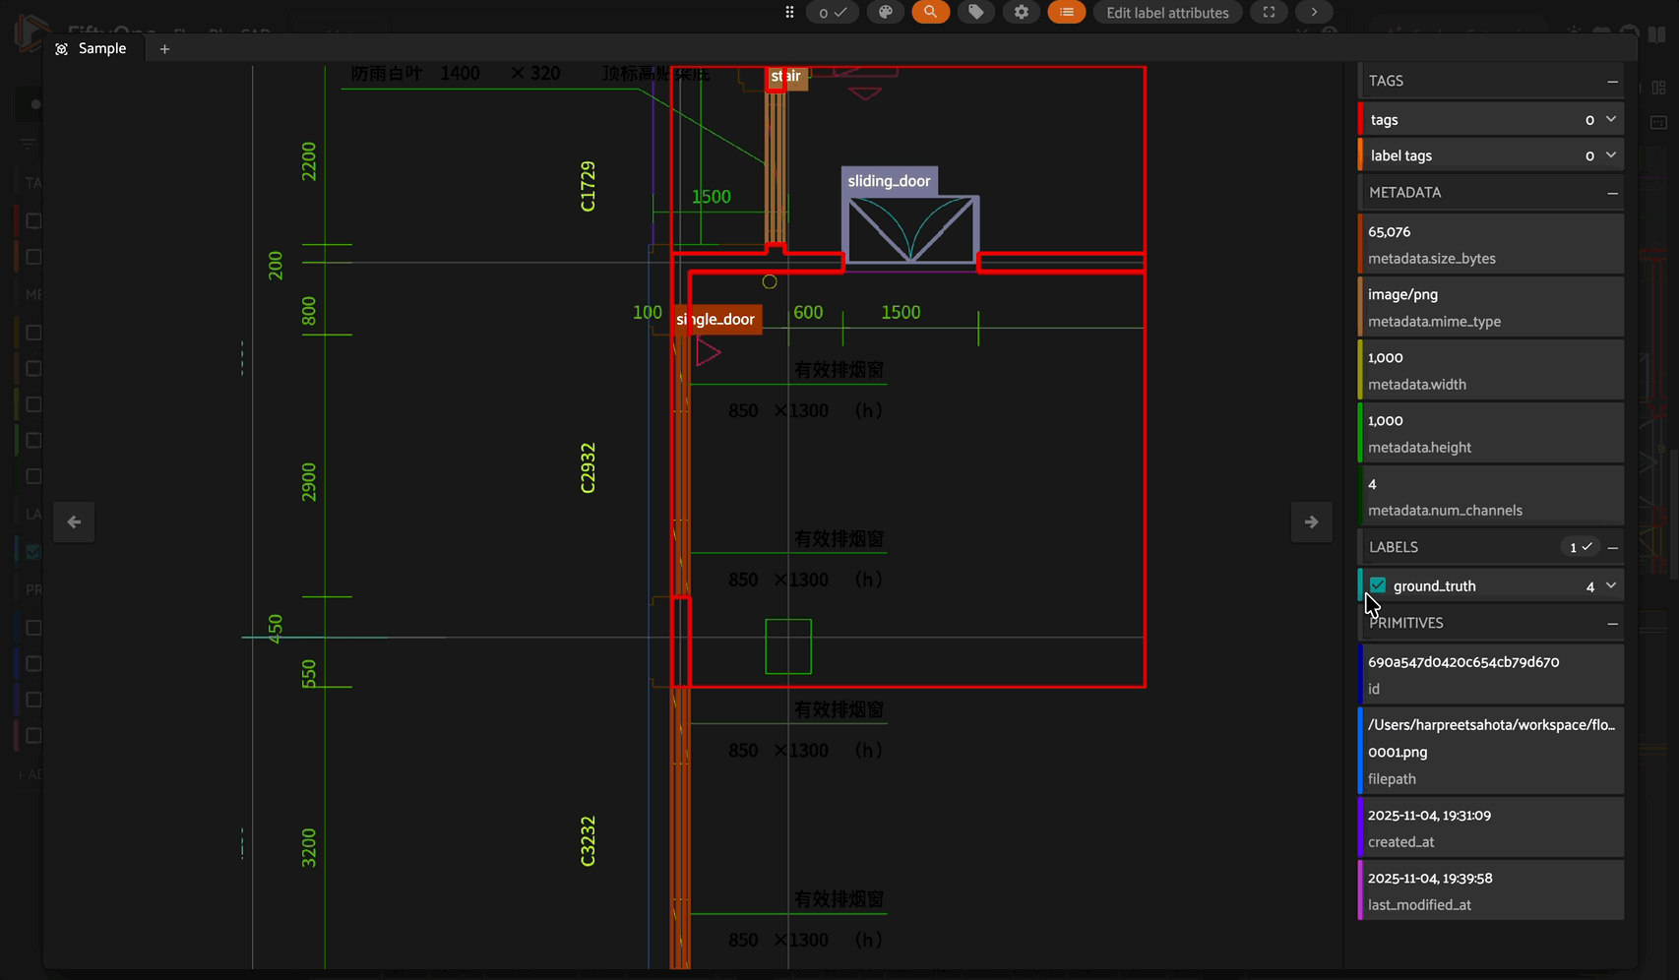
Task: Expand ground_truth field chevron
Action: click(x=1611, y=585)
